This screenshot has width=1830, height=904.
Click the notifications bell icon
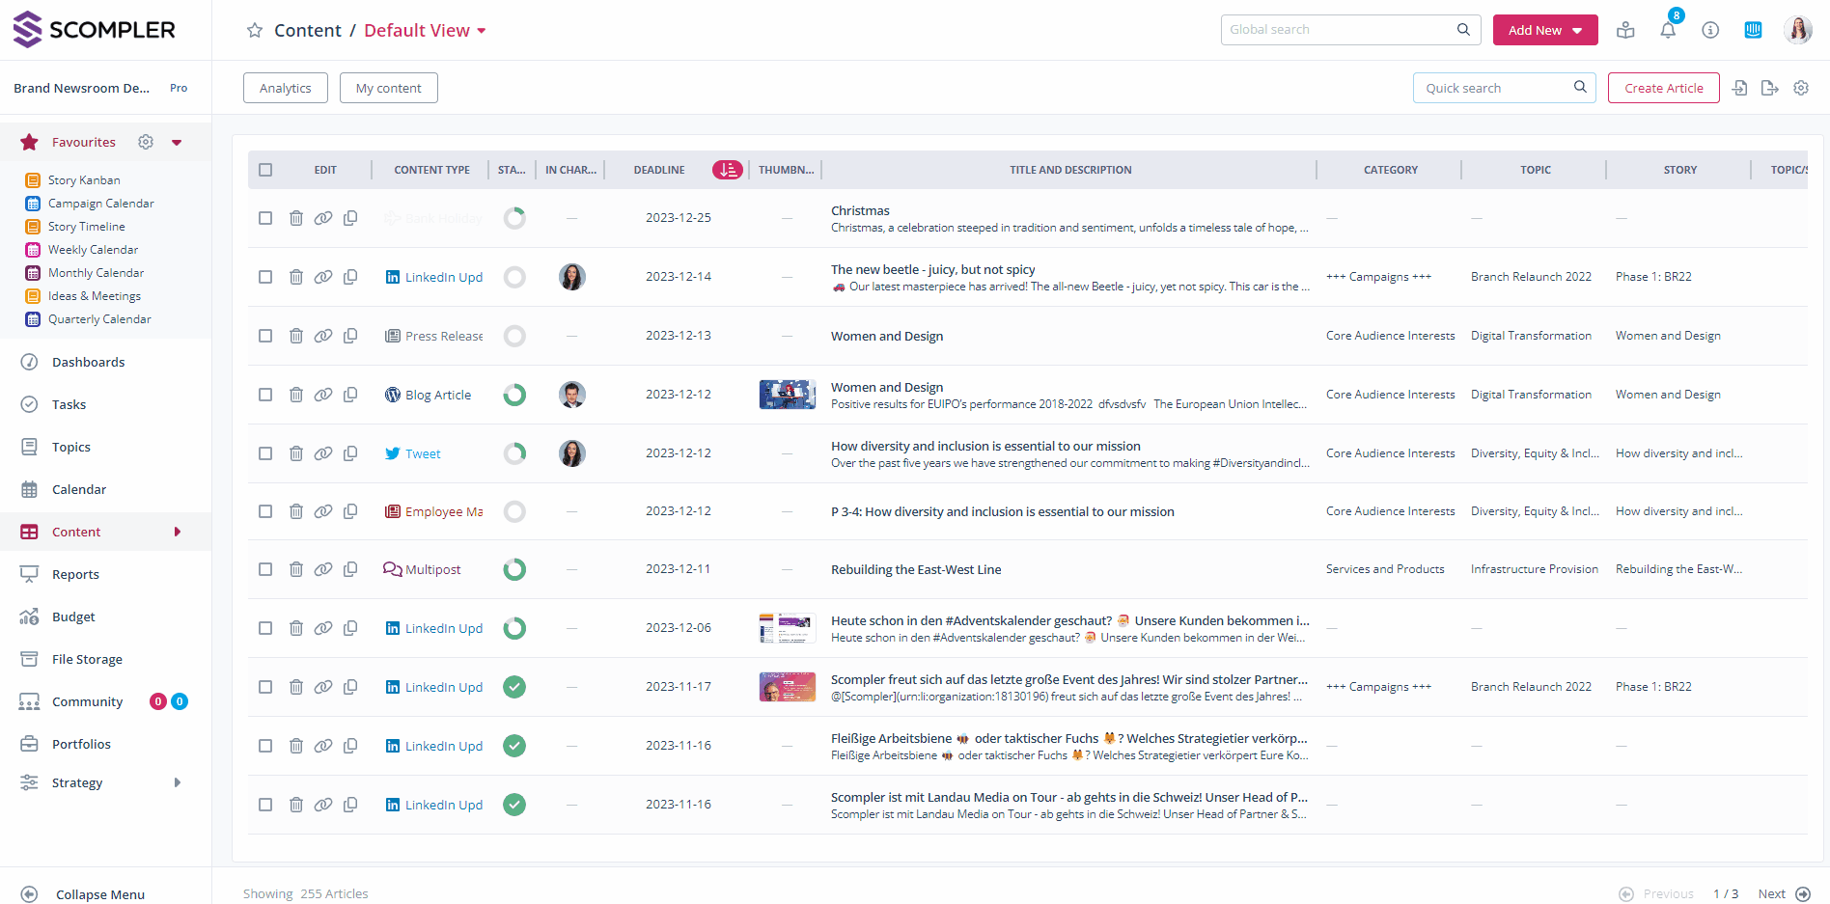(1668, 31)
